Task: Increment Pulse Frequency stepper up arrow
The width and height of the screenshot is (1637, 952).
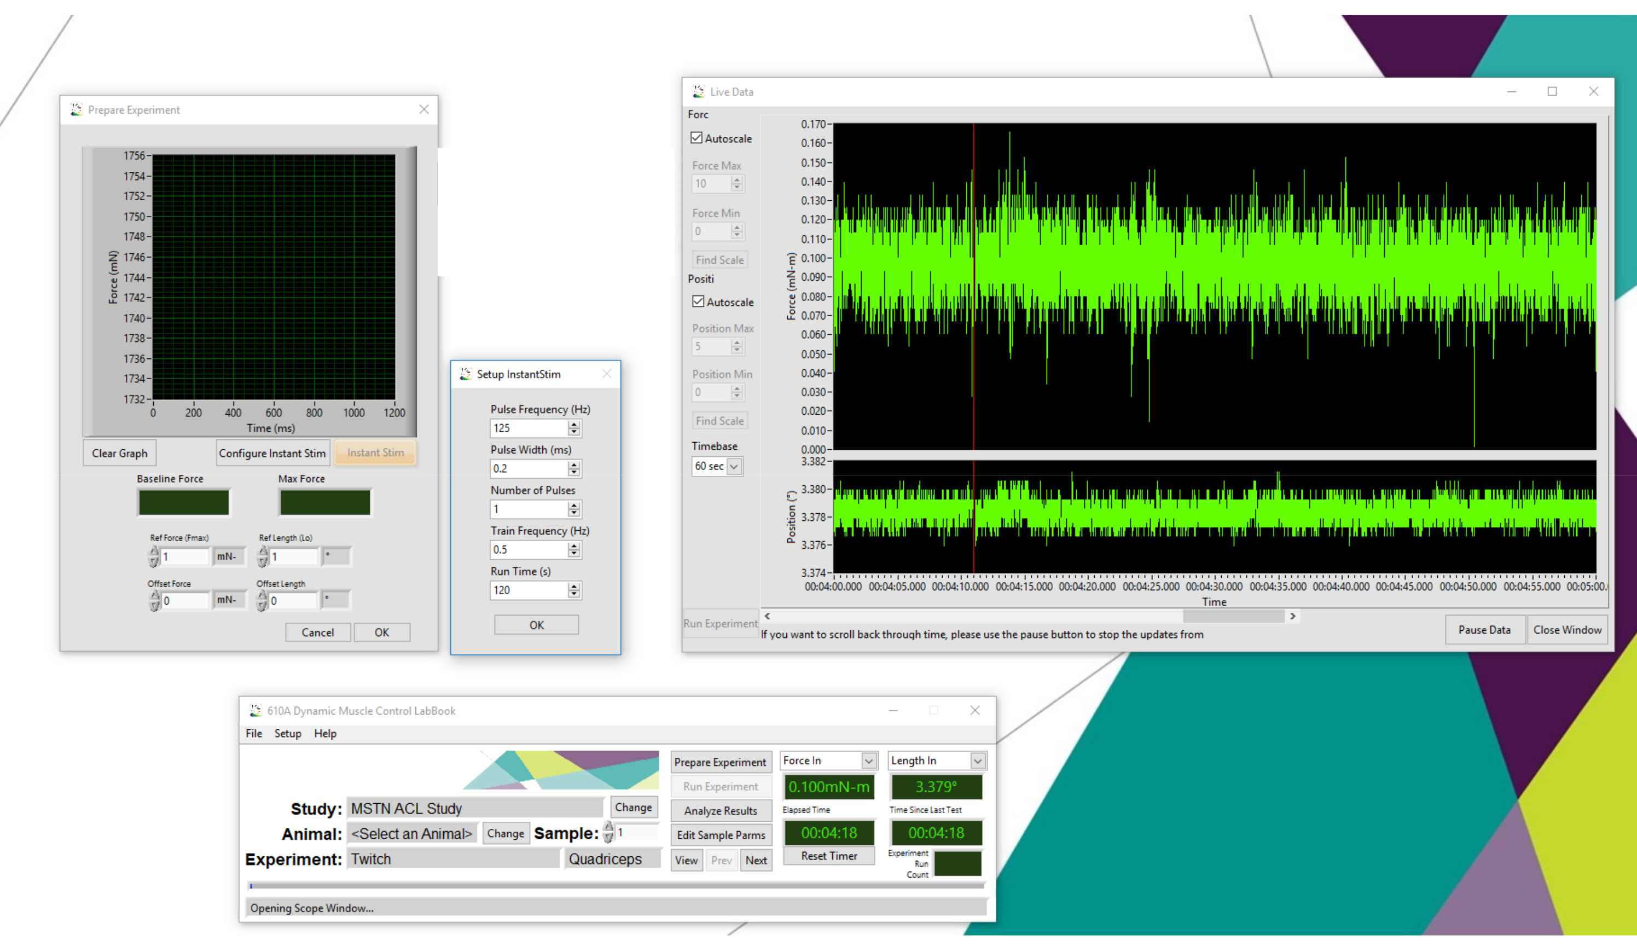Action: 573,424
